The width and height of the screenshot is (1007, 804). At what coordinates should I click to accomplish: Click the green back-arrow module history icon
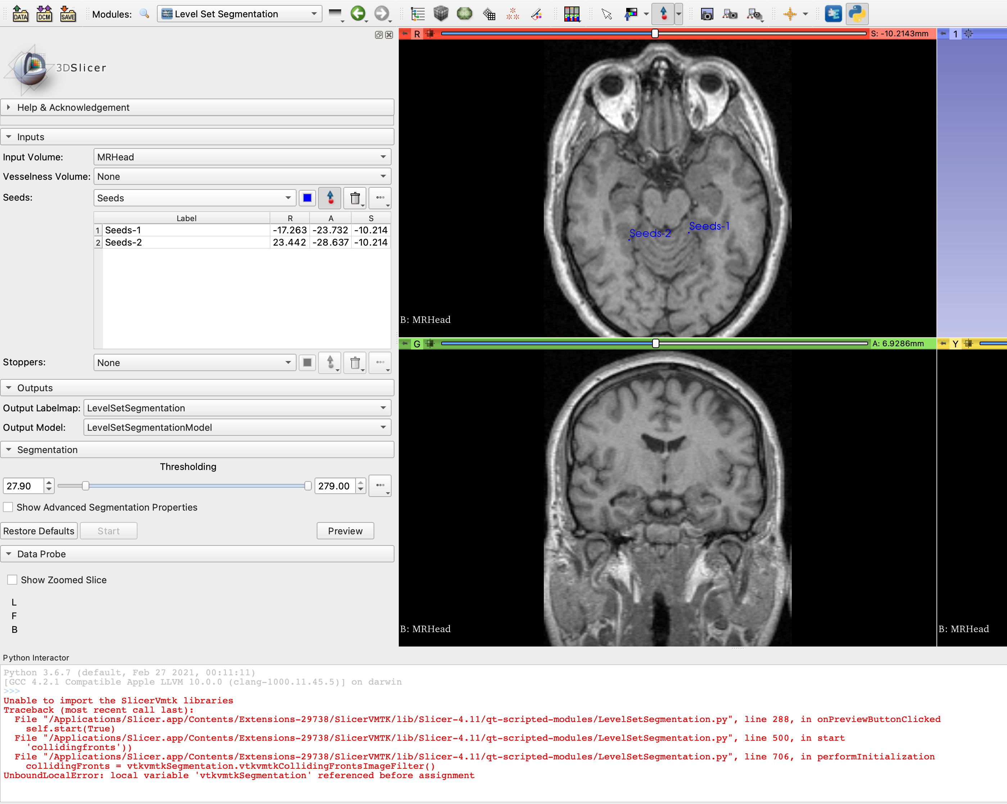tap(358, 14)
